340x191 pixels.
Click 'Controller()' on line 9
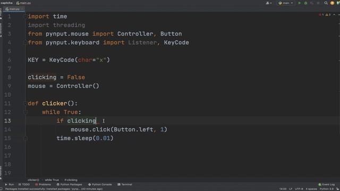[x=78, y=86]
